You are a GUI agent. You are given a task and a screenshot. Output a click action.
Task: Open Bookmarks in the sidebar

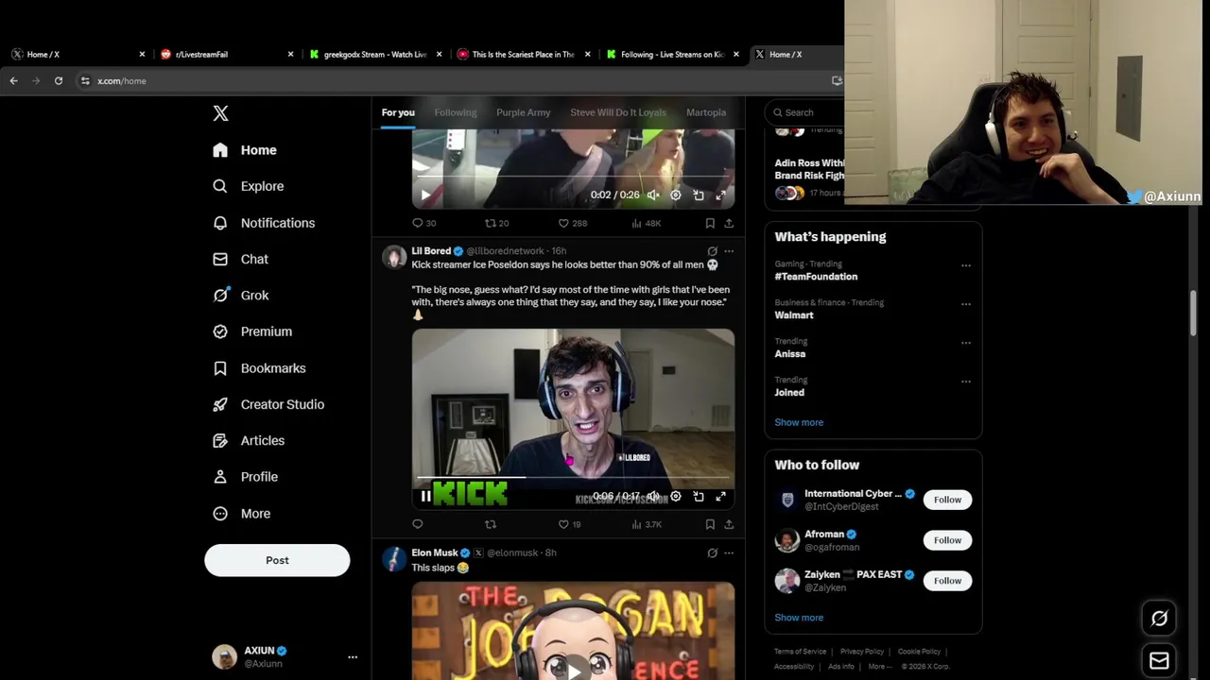click(x=259, y=368)
